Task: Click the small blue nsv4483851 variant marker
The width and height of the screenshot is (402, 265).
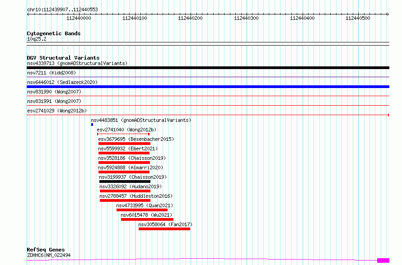Action: [92, 125]
